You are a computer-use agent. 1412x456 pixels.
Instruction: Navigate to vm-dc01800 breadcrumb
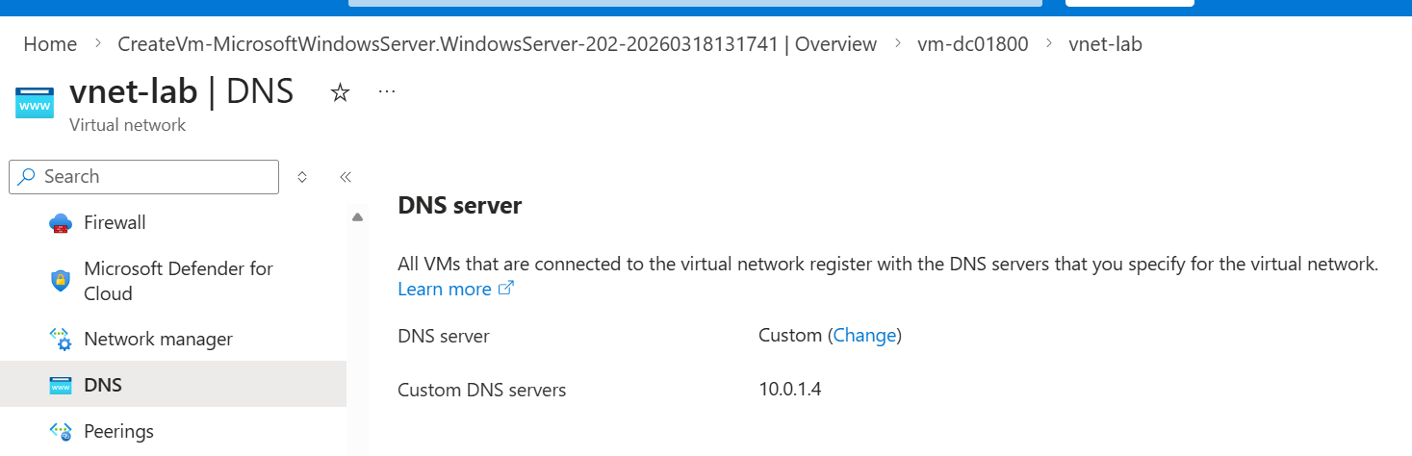(x=972, y=44)
